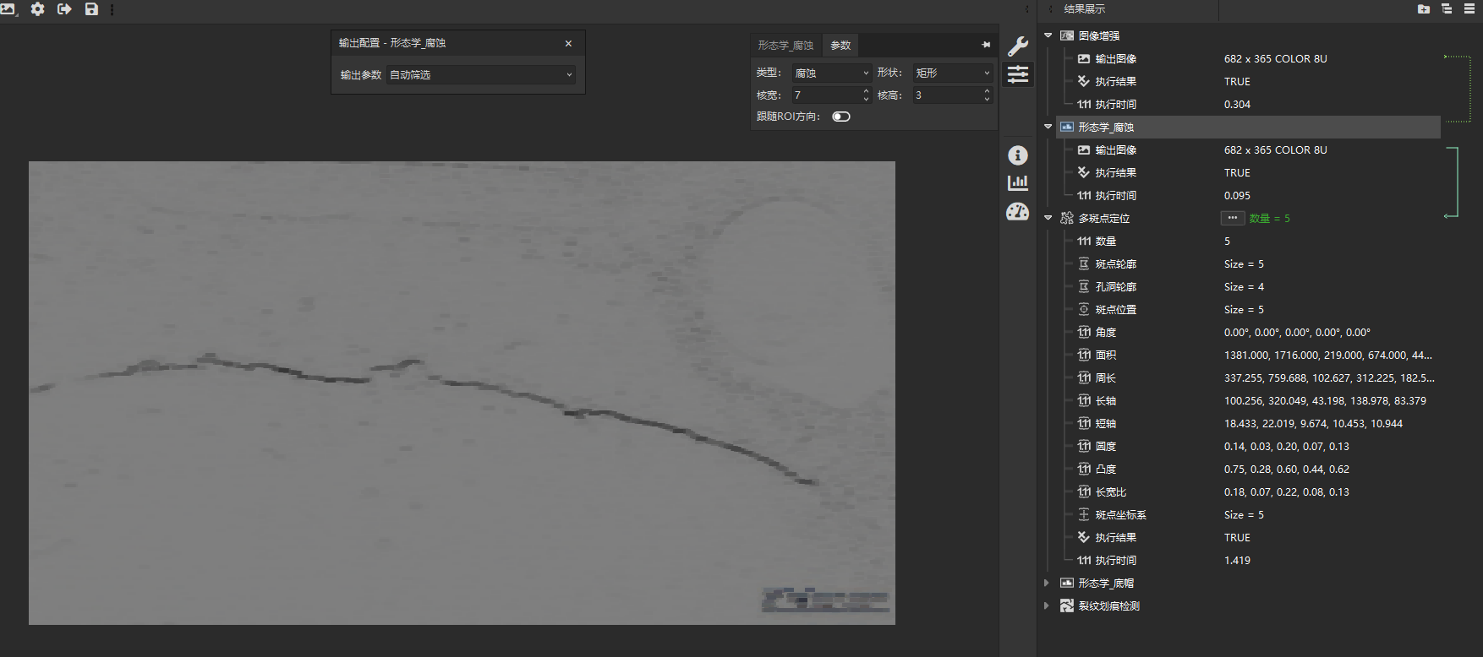Select the parameter sliders sidebar icon
Viewport: 1483px width, 657px height.
[1018, 74]
